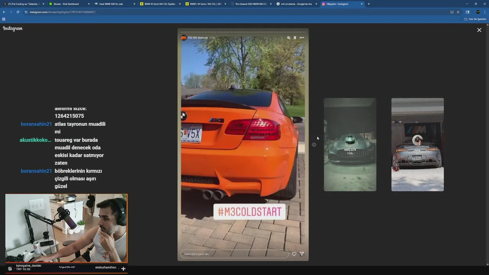
Task: Go back in browser history
Action: point(4,12)
